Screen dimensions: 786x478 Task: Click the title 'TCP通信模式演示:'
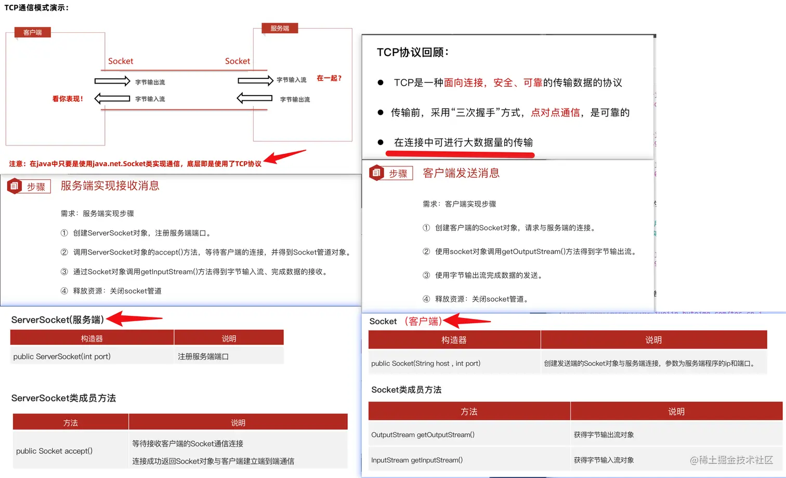(x=36, y=8)
